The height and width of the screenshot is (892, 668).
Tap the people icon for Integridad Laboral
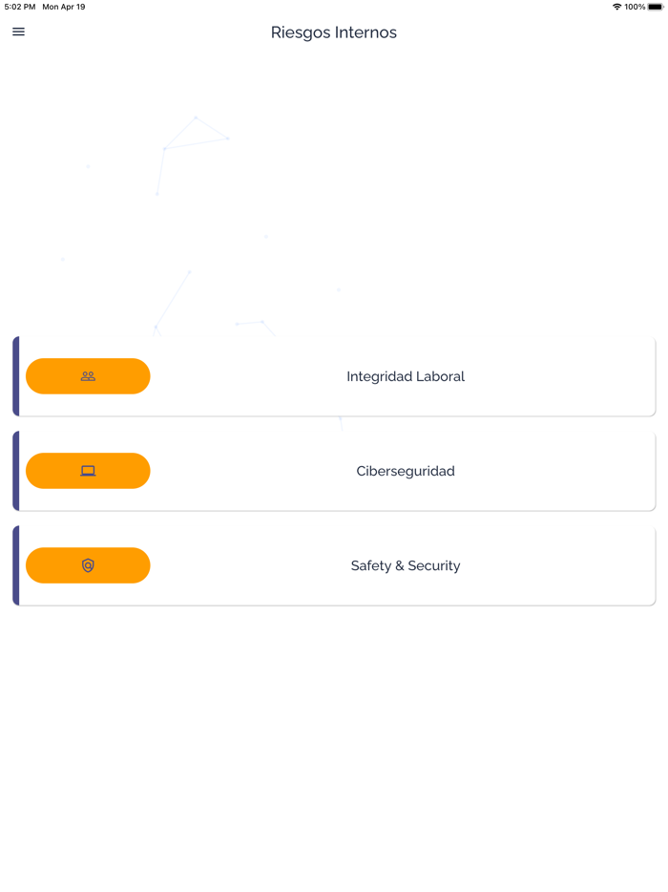88,376
